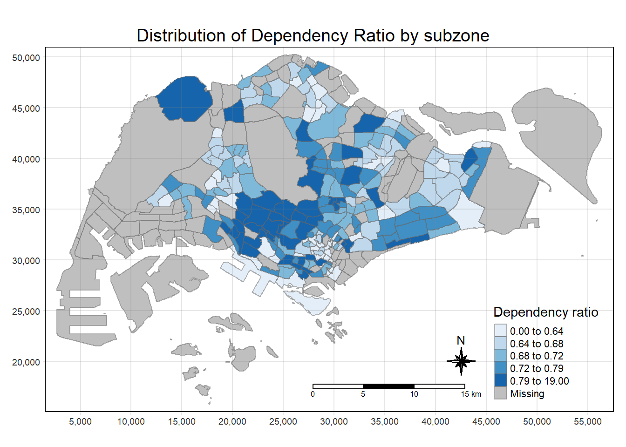The height and width of the screenshot is (447, 626).
Task: Choose the 0.72 to 0.79 legend swatch
Action: point(500,368)
